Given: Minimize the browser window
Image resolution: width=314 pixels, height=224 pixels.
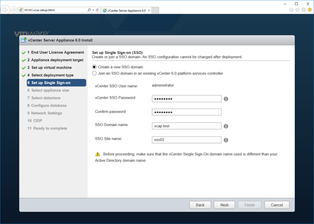Looking at the screenshot, I should (x=285, y=4).
